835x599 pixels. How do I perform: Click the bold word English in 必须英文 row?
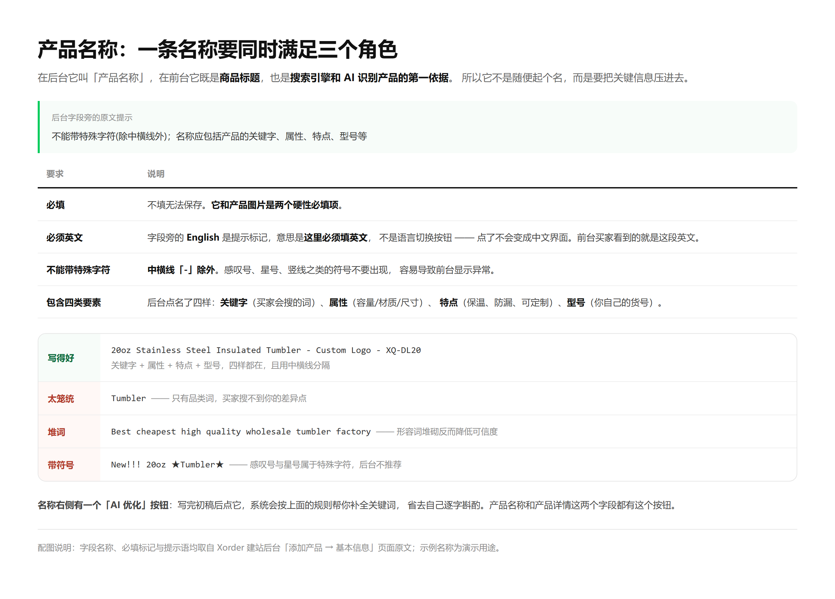203,237
